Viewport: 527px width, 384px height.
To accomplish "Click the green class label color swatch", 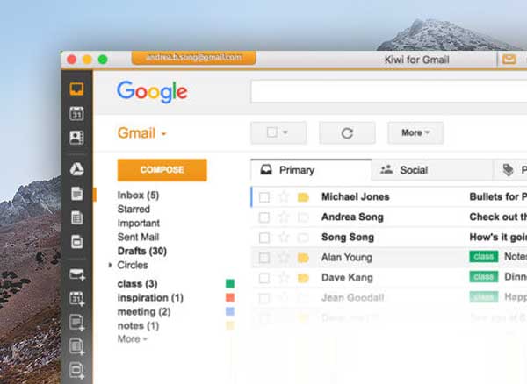I will (230, 284).
